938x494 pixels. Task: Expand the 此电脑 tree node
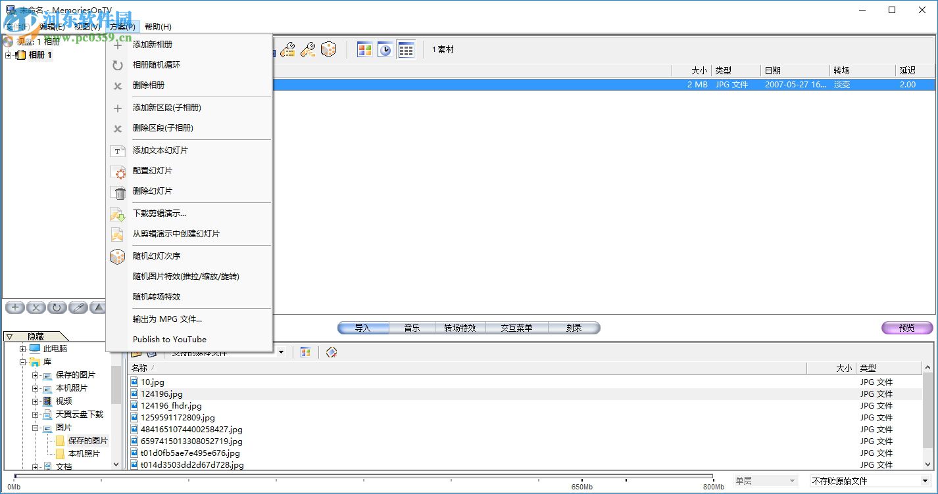pyautogui.click(x=22, y=349)
